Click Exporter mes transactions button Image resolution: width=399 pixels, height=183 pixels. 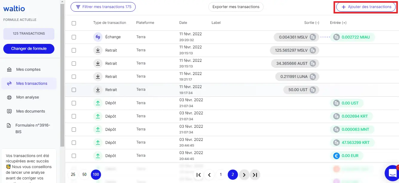coord(236,7)
